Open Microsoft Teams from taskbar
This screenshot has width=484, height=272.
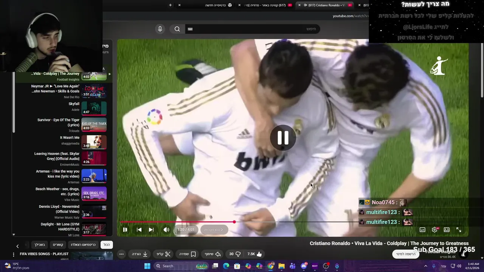292,266
